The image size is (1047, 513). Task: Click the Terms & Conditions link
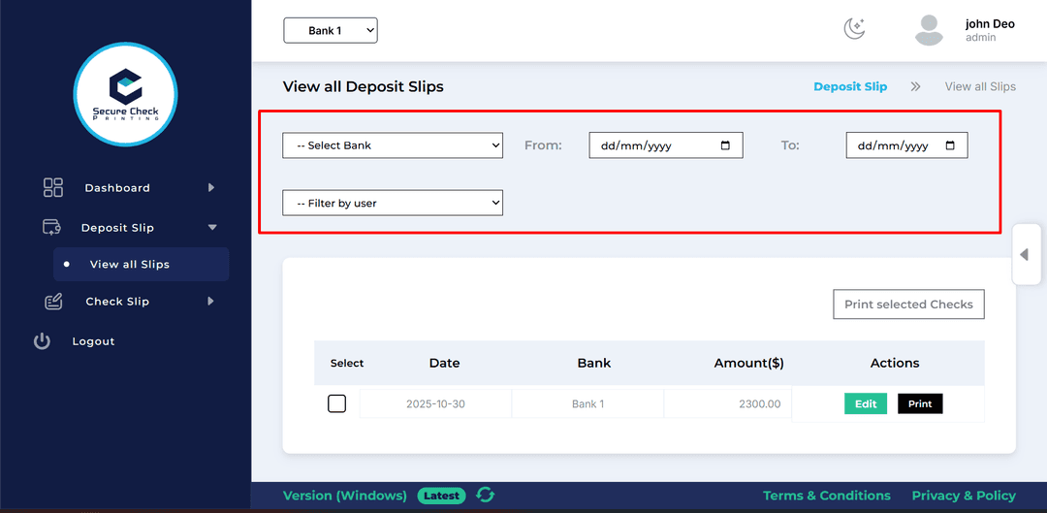(826, 496)
